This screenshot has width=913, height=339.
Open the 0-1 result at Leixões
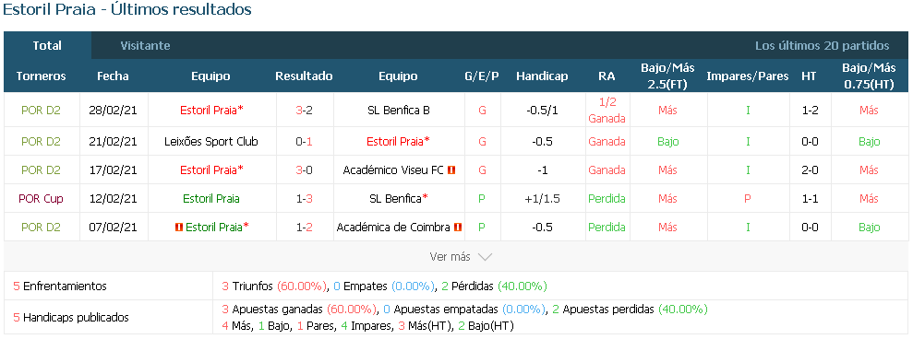point(304,141)
